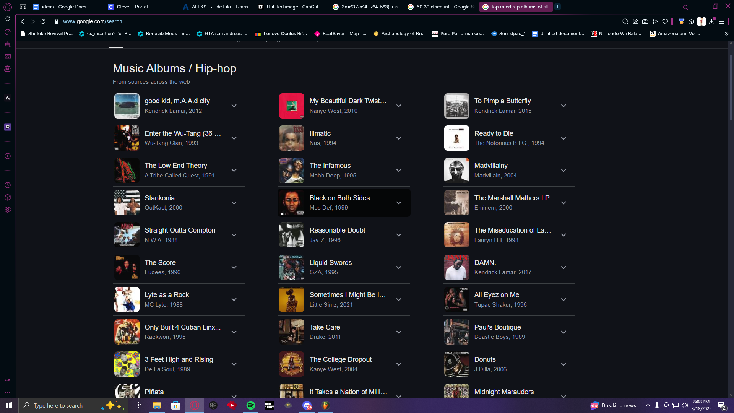Open History from the sidebar clock icon
Viewport: 734px width, 413px height.
8,185
